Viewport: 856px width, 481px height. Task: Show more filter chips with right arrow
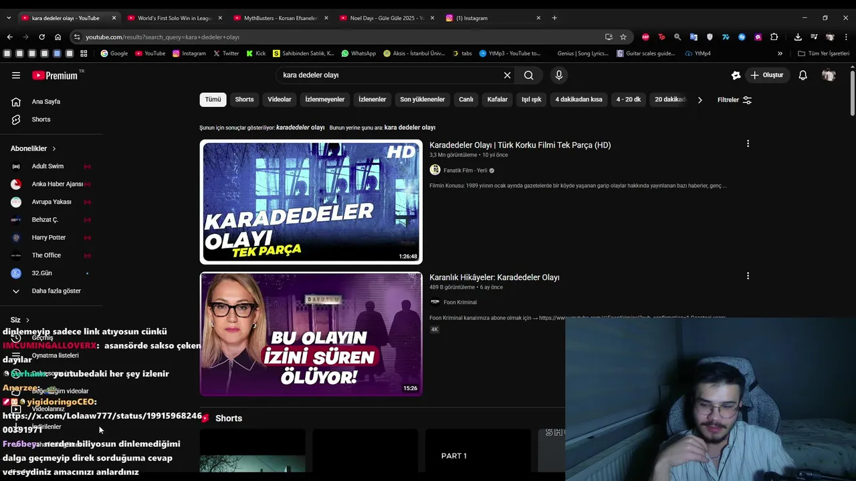coord(700,100)
